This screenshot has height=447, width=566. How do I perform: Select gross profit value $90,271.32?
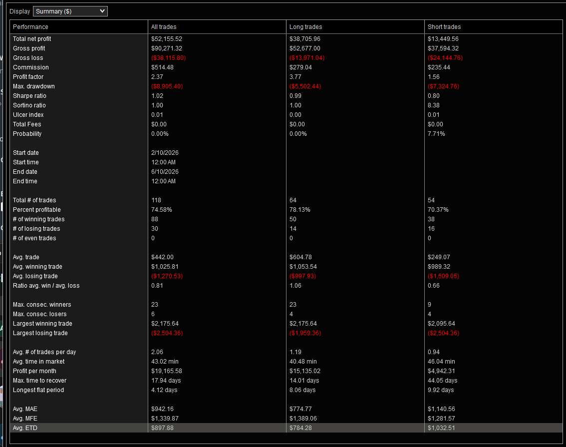pos(166,48)
